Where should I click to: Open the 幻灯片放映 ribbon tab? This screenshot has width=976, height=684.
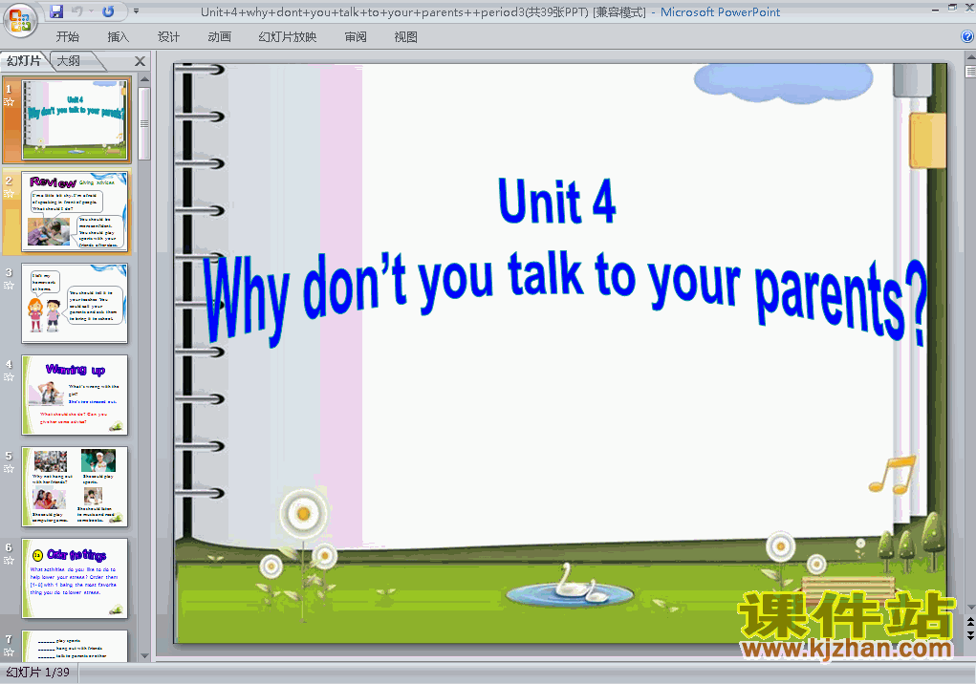click(288, 36)
